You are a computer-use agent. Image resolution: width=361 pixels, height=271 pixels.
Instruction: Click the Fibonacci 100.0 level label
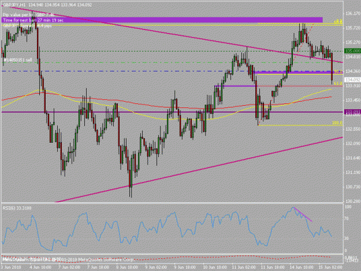point(337,123)
